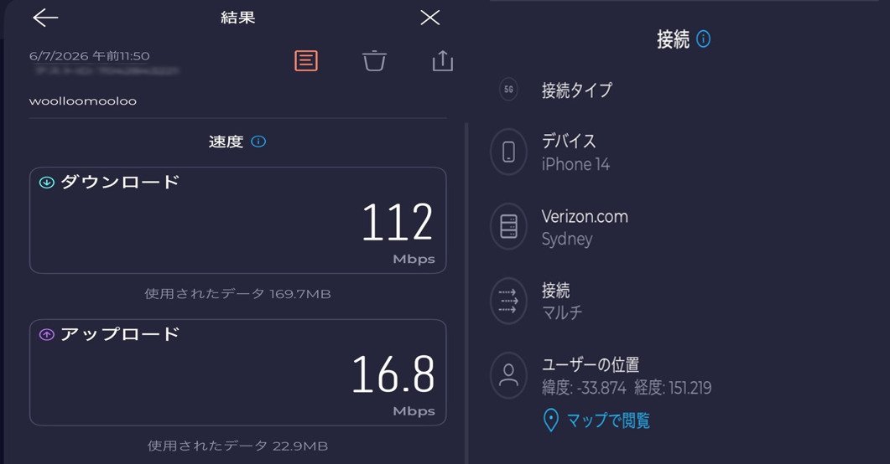Share the result with the share icon

point(443,60)
